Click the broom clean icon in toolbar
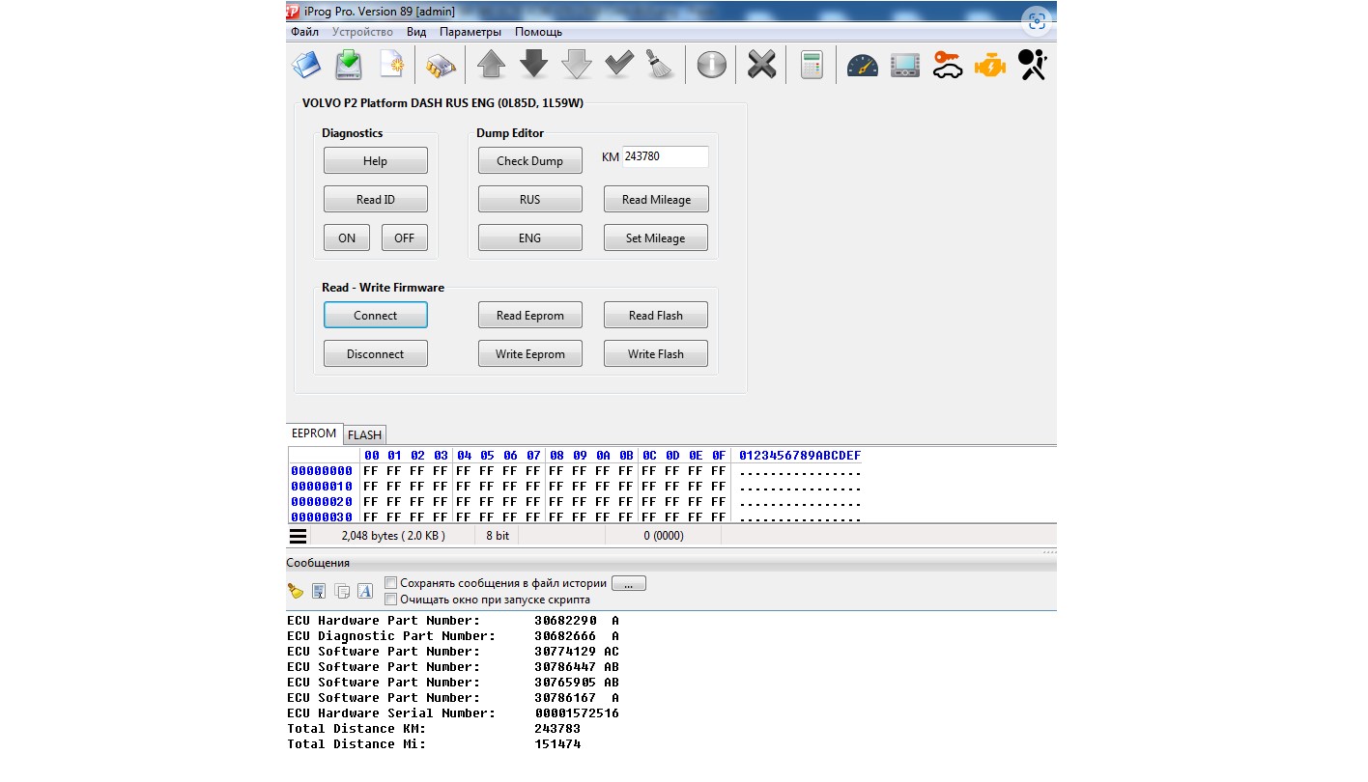Screen dimensions: 1368x782 click(x=661, y=65)
